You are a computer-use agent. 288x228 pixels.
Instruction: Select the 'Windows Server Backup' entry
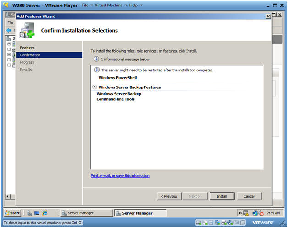(119, 94)
